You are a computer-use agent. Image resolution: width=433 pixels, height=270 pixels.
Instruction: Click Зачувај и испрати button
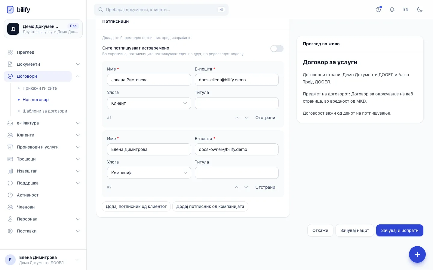(x=400, y=230)
